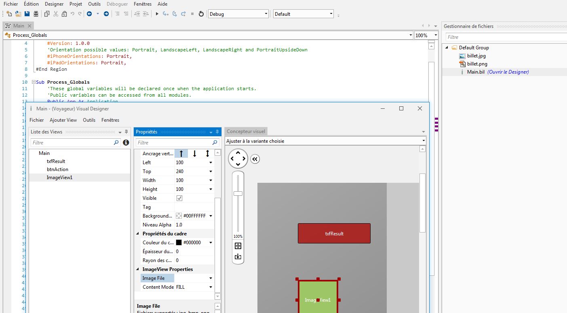Open the Projet menu in main window
This screenshot has height=313, width=567.
76,4
